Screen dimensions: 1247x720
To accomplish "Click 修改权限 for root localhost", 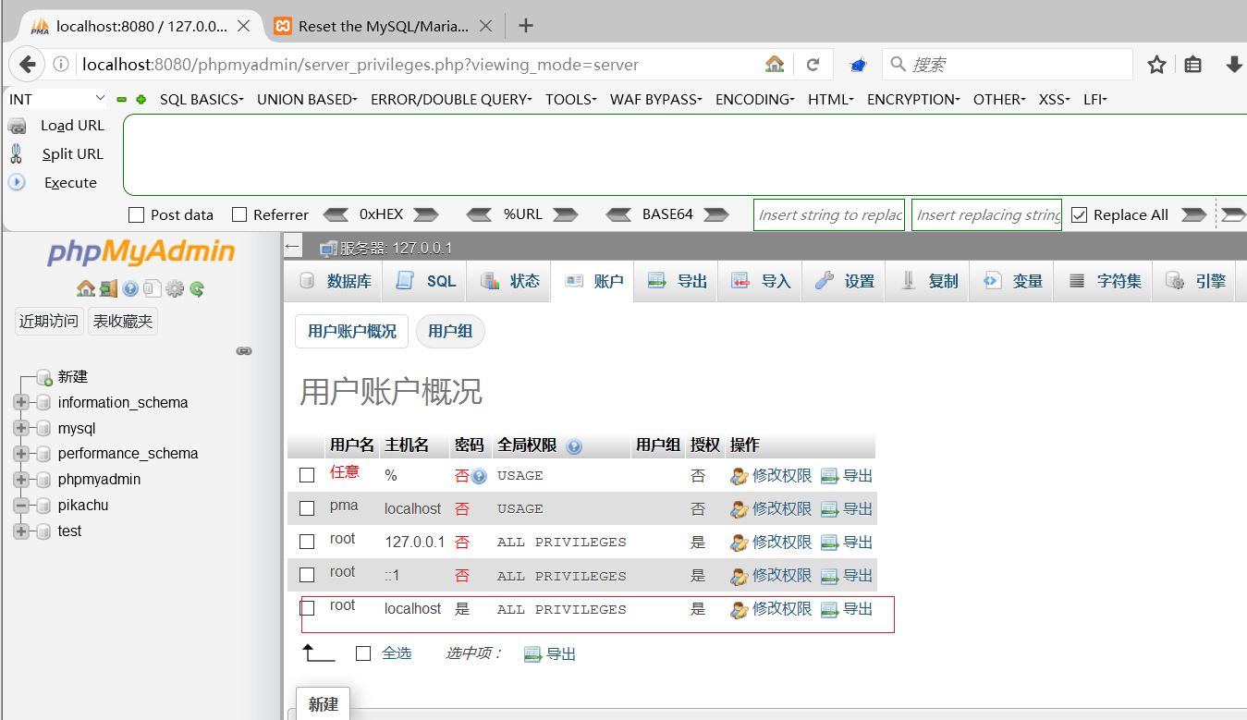I will 771,609.
